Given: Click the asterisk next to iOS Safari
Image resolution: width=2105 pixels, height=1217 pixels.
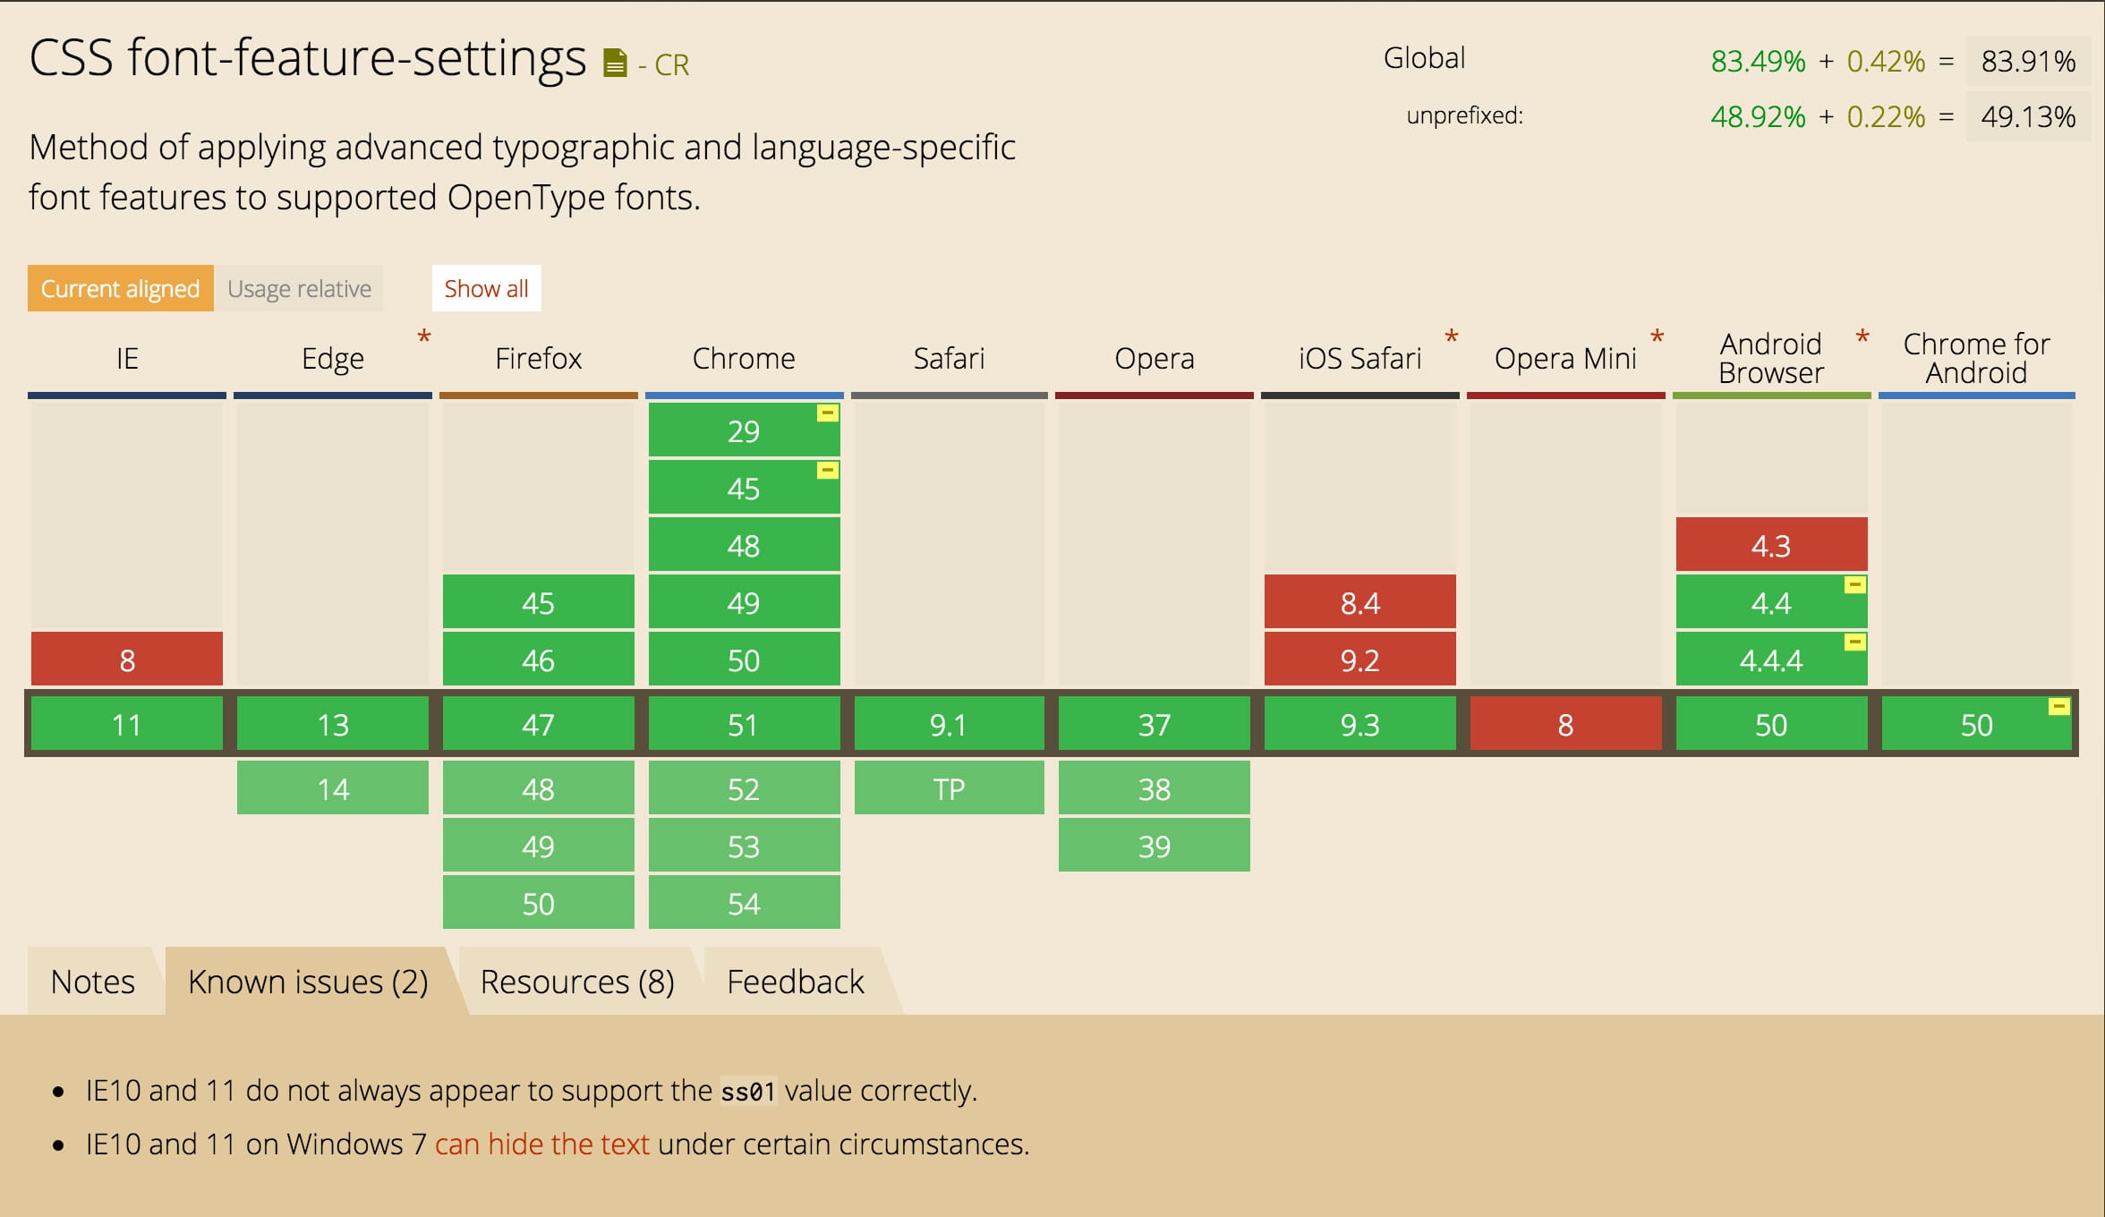Looking at the screenshot, I should 1452,337.
